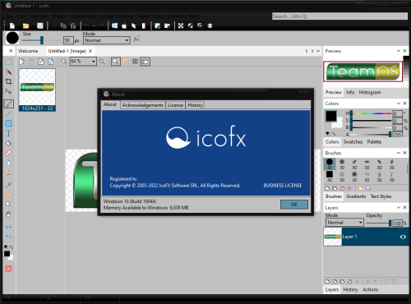Image resolution: width=411 pixels, height=304 pixels.
Task: Switch to the Swatches tab
Action: pyautogui.click(x=353, y=142)
